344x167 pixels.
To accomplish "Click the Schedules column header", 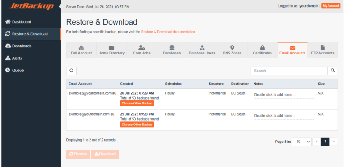I will pyautogui.click(x=173, y=83).
